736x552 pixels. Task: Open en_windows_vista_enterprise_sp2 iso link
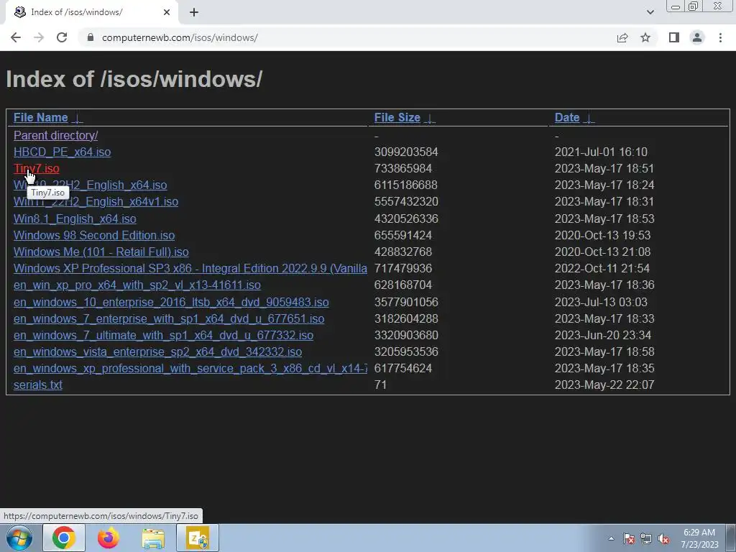click(x=157, y=351)
